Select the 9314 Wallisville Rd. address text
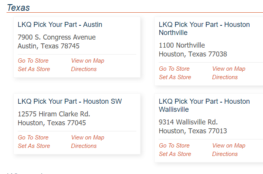This screenshot has height=174, width=263. click(188, 122)
